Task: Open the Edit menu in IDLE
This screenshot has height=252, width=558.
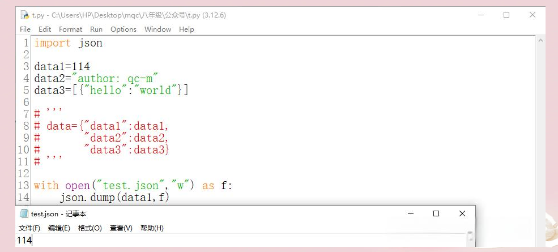Action: pos(45,29)
